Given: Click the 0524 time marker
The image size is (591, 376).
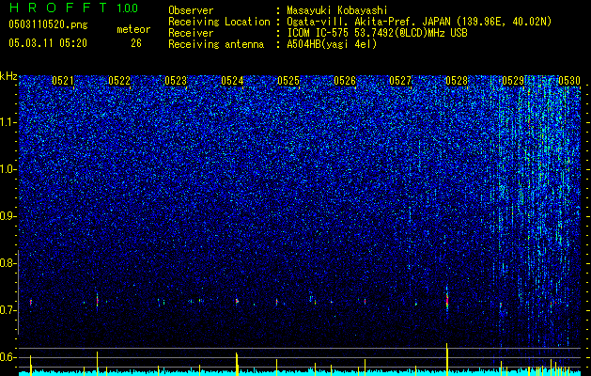Looking at the screenshot, I should tap(232, 81).
